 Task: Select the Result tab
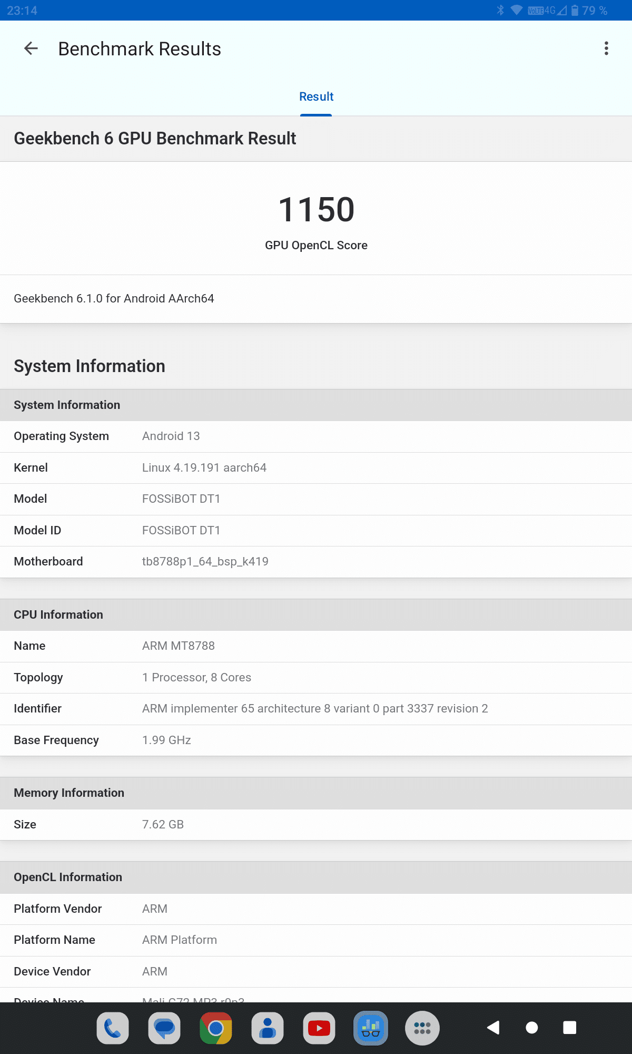[x=316, y=97]
